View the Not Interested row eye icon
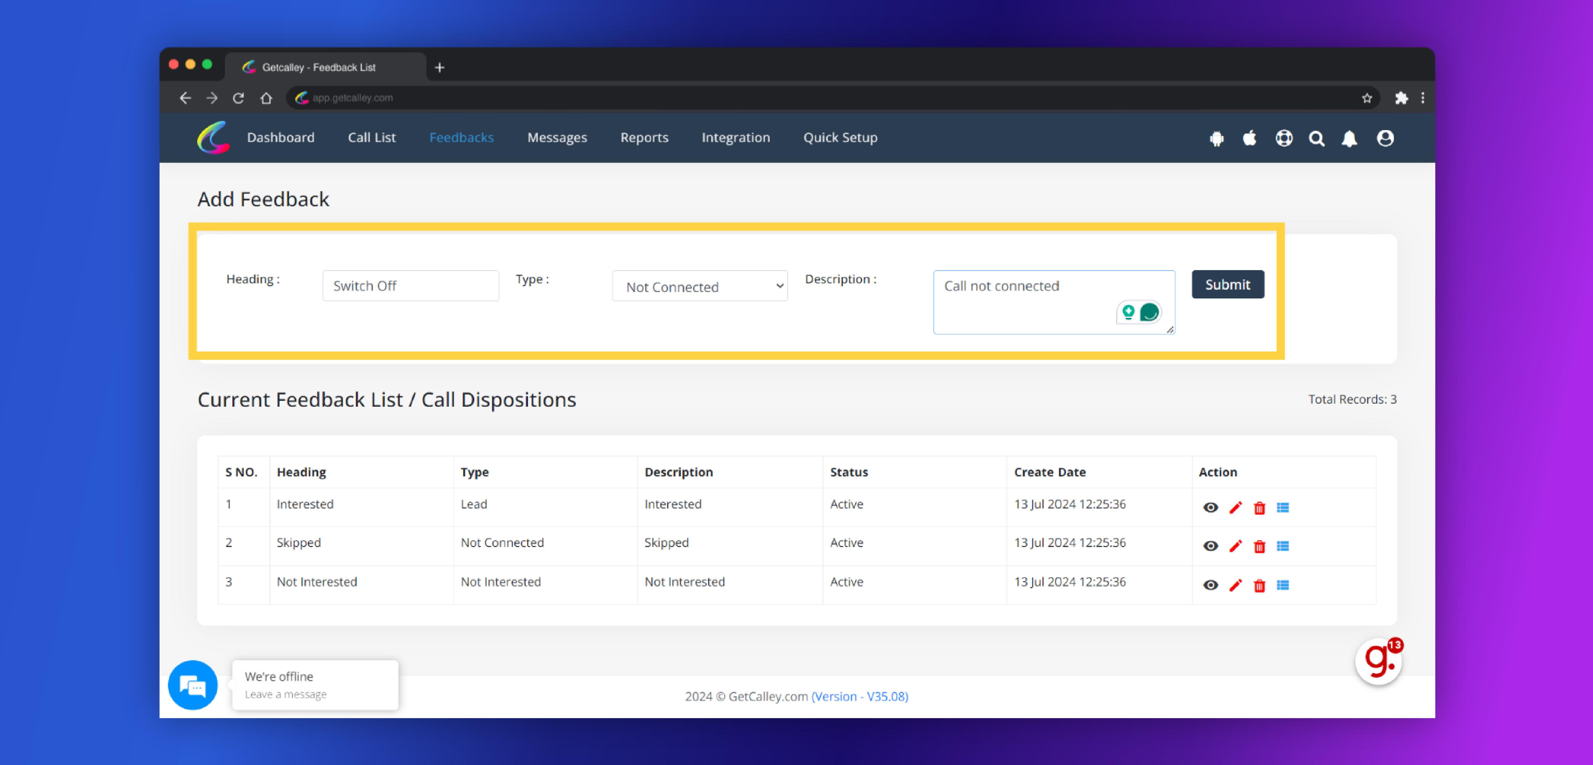 pyautogui.click(x=1210, y=585)
